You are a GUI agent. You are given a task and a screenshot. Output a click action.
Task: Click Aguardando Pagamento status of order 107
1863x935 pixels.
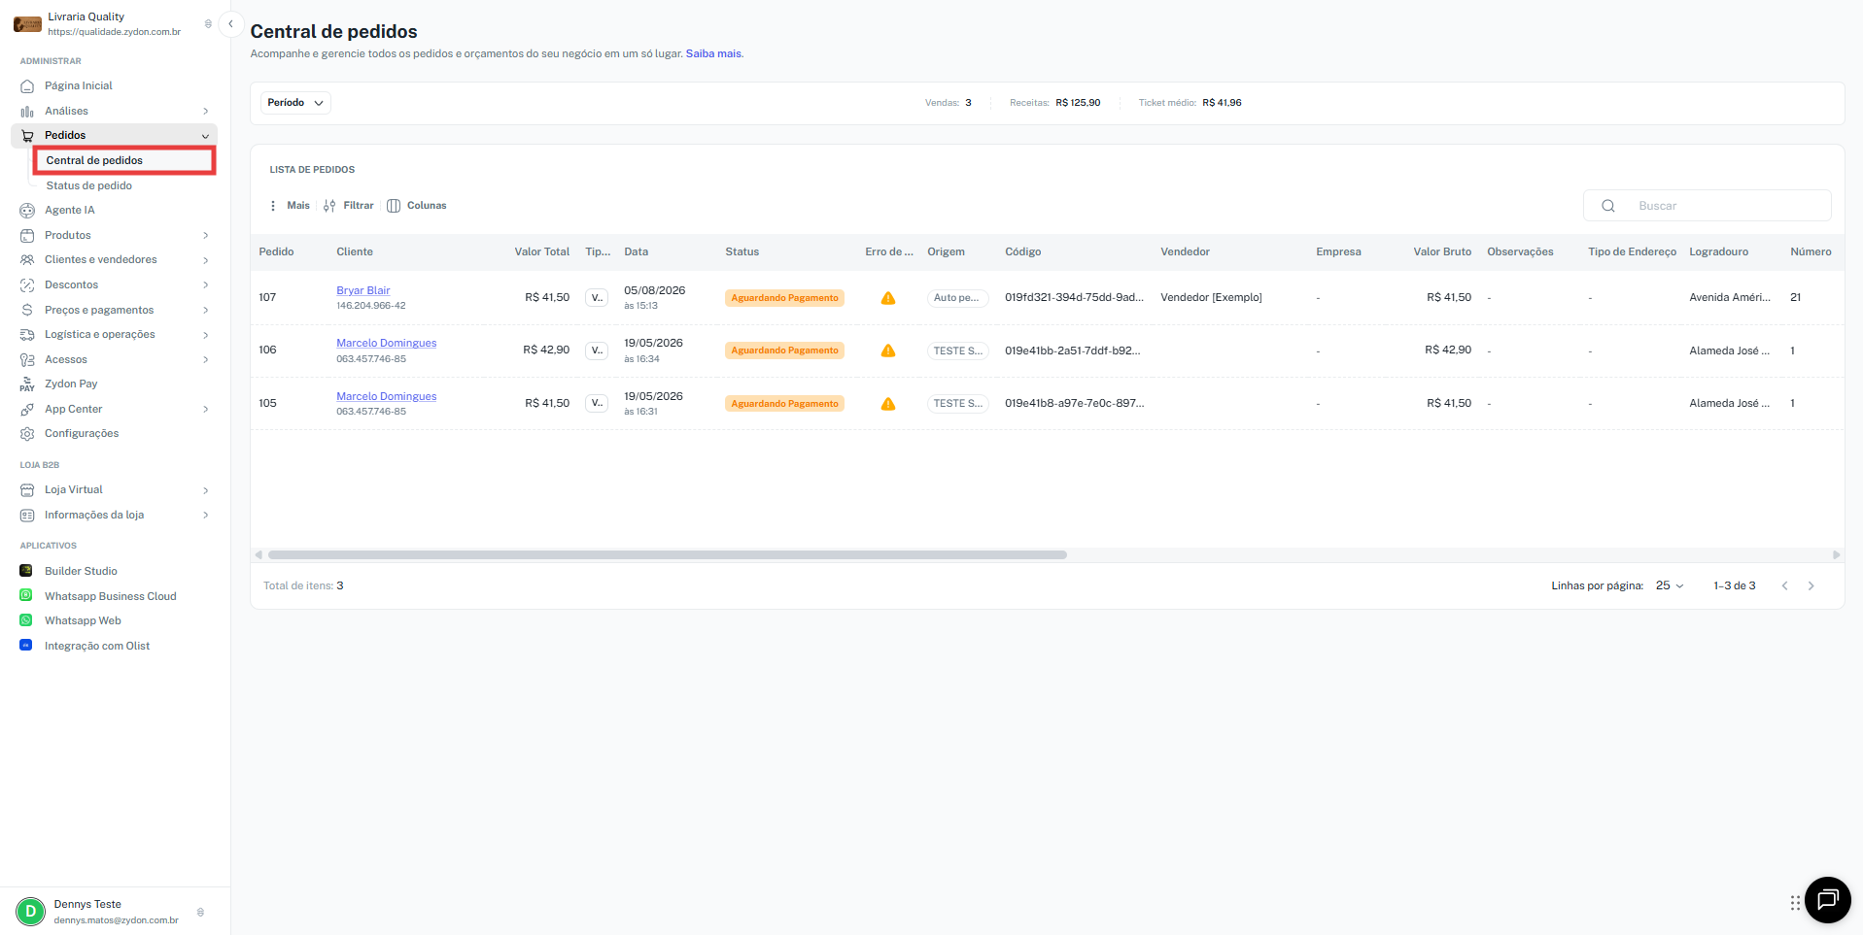click(x=784, y=299)
